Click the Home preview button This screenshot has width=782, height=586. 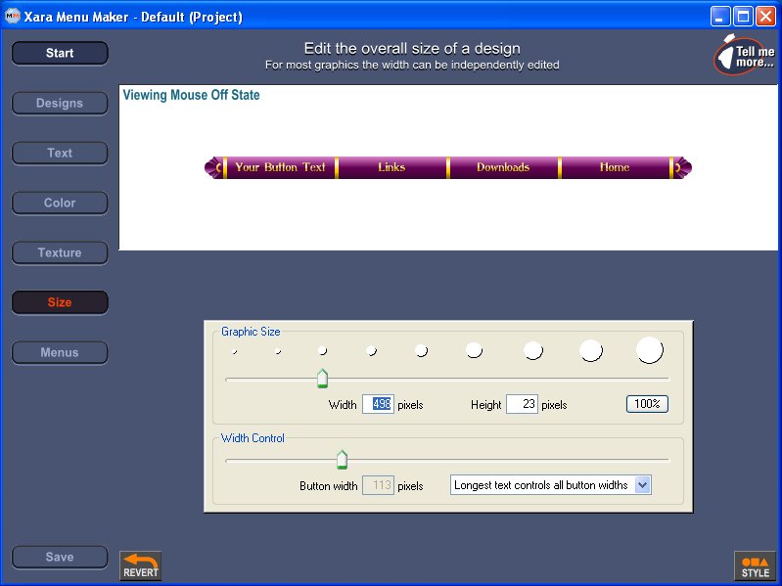click(615, 167)
